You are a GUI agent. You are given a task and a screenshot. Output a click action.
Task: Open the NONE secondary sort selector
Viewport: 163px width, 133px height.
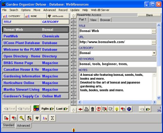[35, 16]
